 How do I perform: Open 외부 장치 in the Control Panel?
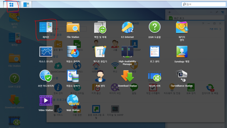[191, 89]
